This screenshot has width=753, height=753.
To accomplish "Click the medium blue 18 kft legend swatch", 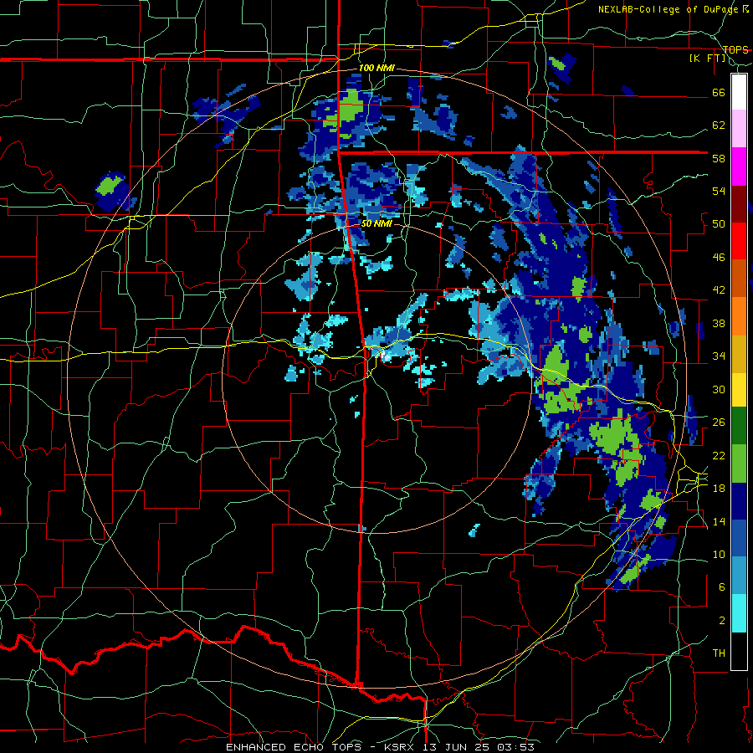I will 739,538.
